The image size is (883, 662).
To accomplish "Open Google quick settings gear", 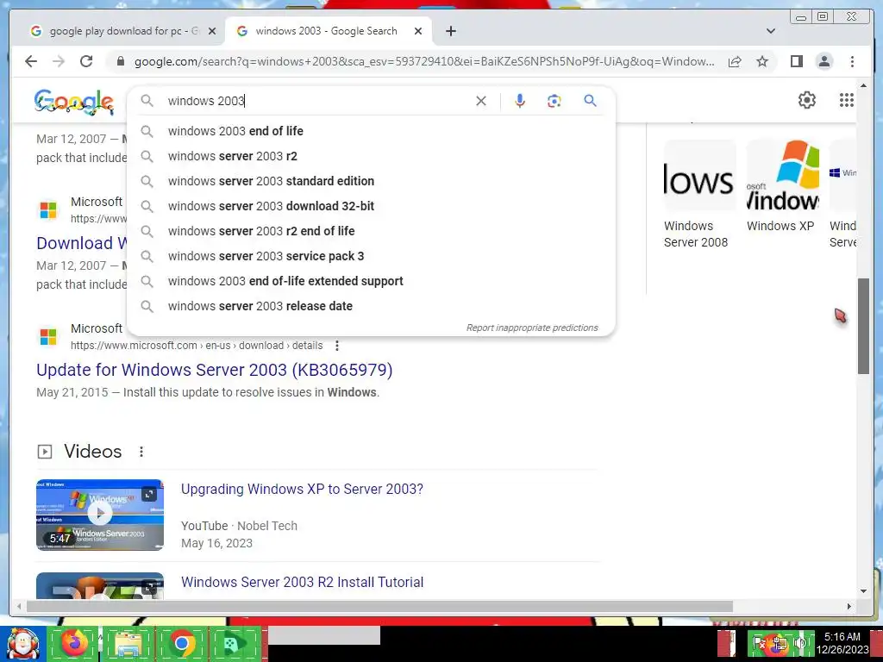I will pos(807,100).
